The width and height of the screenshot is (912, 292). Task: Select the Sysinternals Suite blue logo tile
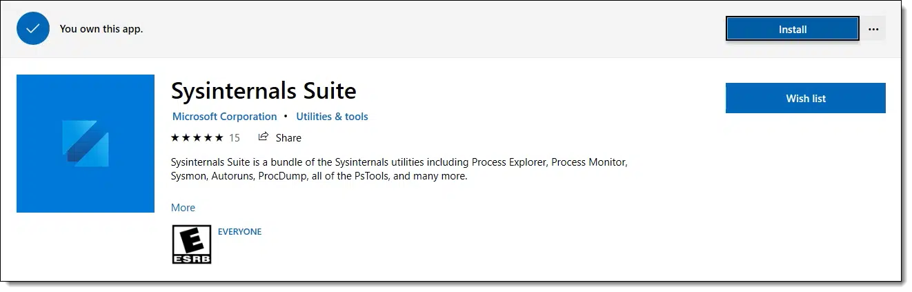(x=86, y=143)
